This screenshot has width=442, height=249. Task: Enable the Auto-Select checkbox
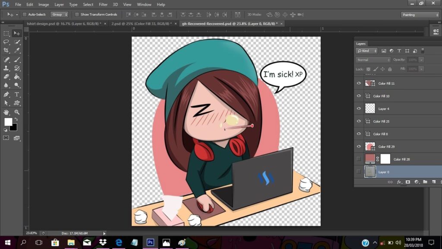click(25, 14)
